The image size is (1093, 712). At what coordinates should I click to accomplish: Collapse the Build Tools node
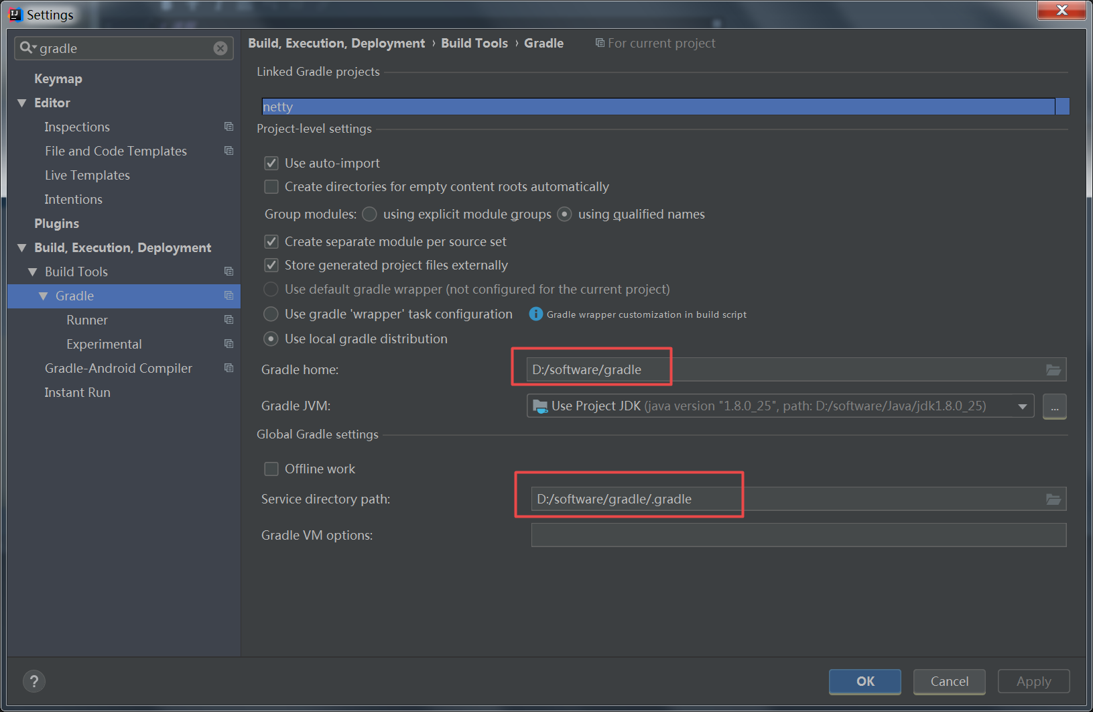pos(33,272)
